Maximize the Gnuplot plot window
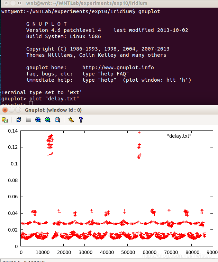This screenshot has width=218, height=262. pos(18,110)
